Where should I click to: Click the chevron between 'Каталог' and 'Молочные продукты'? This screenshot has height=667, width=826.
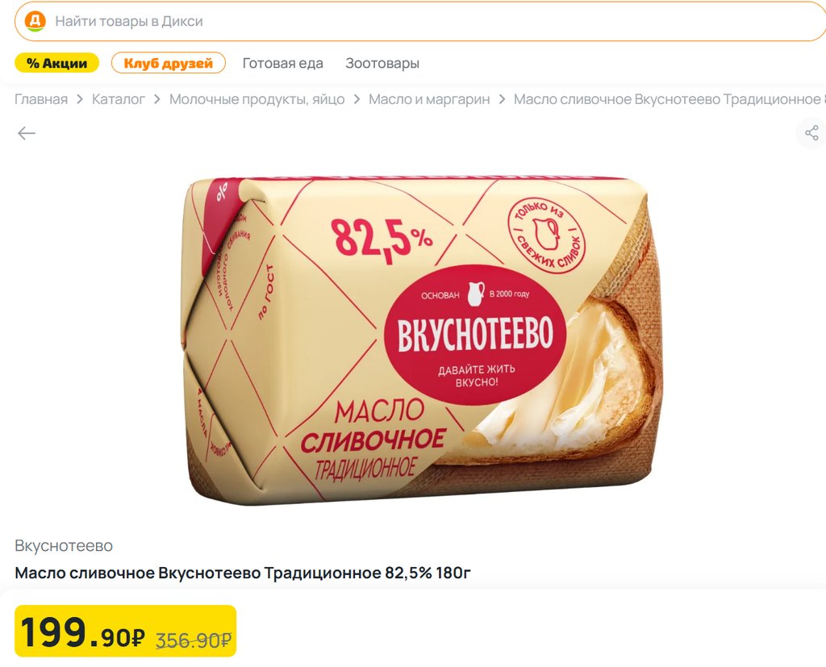coord(157,99)
